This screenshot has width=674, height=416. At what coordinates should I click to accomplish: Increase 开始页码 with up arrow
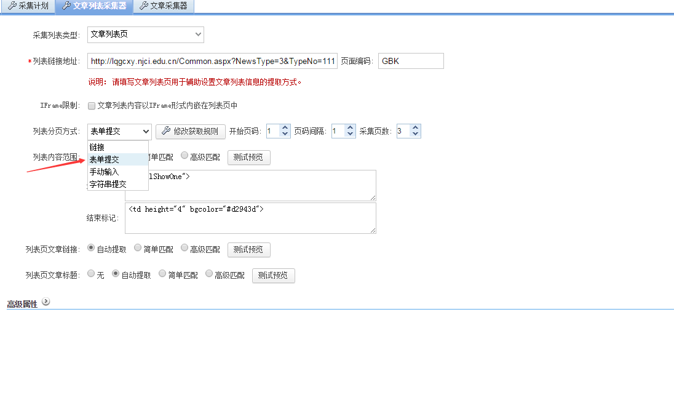(x=285, y=128)
